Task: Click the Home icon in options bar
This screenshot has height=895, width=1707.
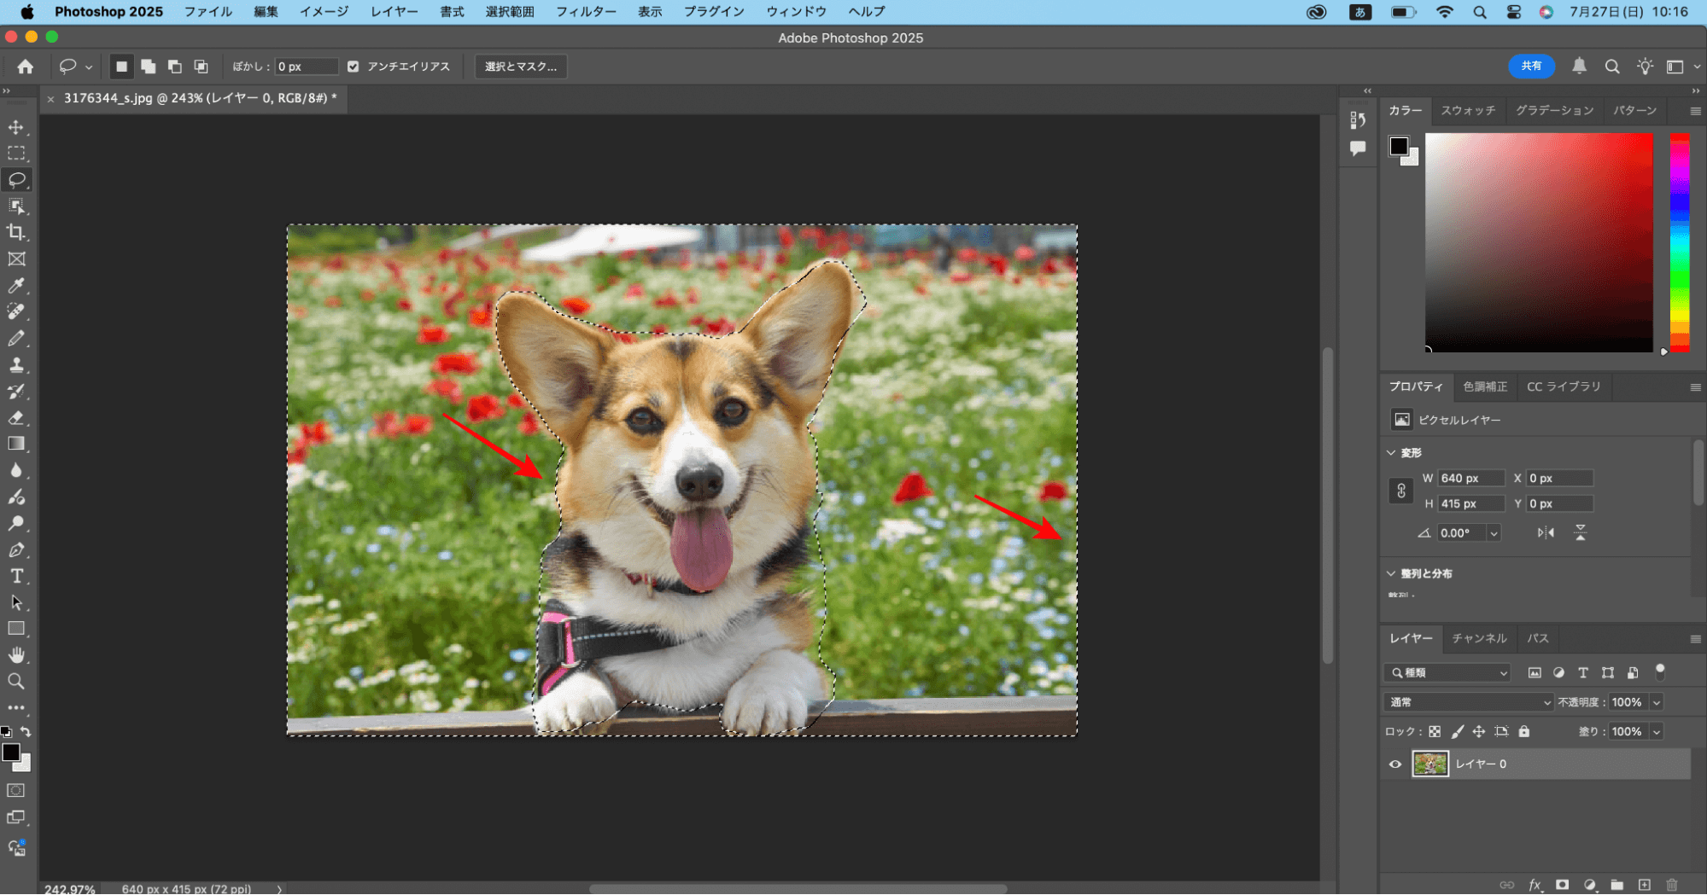Action: (x=26, y=67)
